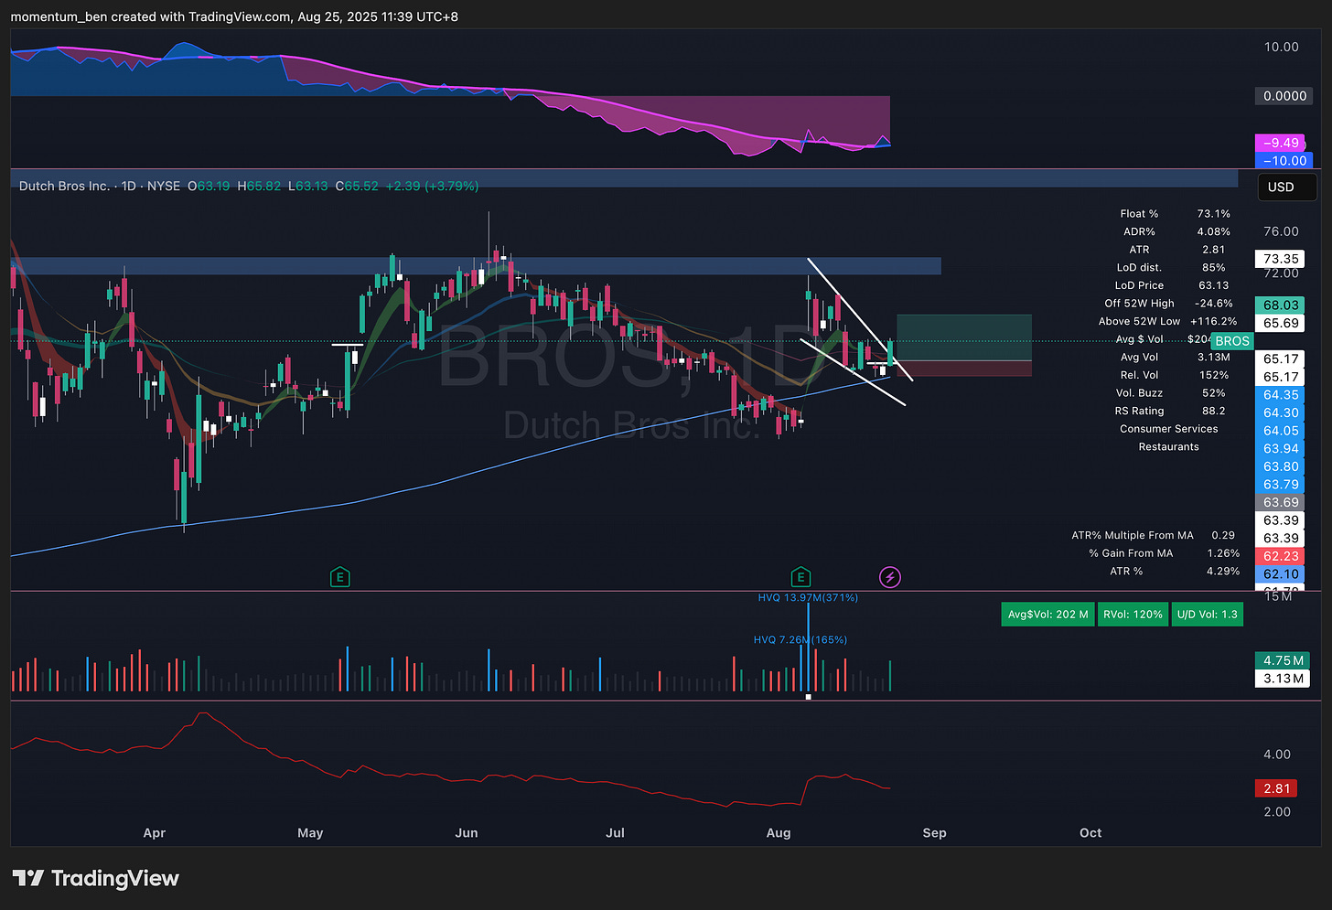Click the Apr label on time axis

154,833
